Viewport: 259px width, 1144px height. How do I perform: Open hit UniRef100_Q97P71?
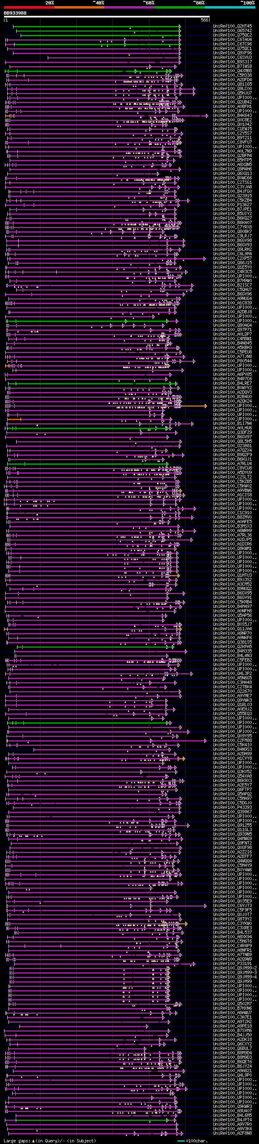[x=232, y=330]
